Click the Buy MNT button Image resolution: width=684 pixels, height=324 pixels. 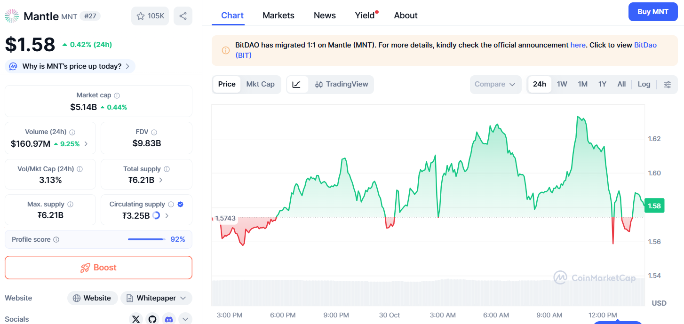652,12
